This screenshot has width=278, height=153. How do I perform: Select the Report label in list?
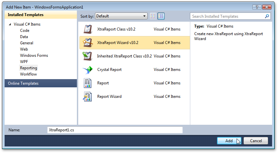103,83
